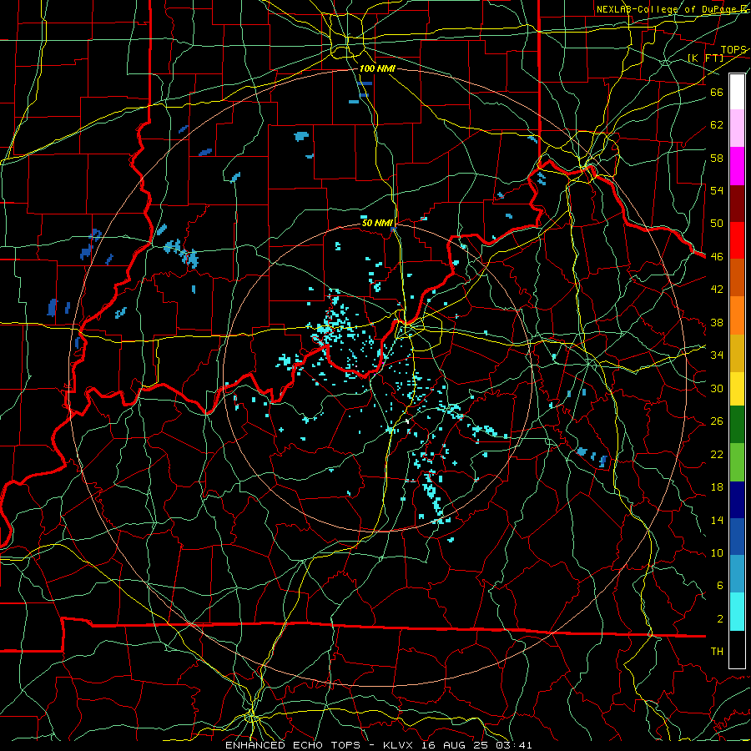Click the light pink legend swatch
This screenshot has width=751, height=751.
737,129
